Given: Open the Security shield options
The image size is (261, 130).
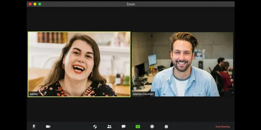Looking at the screenshot, I should [95, 127].
